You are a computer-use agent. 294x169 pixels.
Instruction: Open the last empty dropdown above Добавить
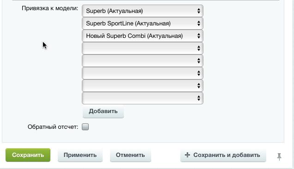(x=142, y=98)
